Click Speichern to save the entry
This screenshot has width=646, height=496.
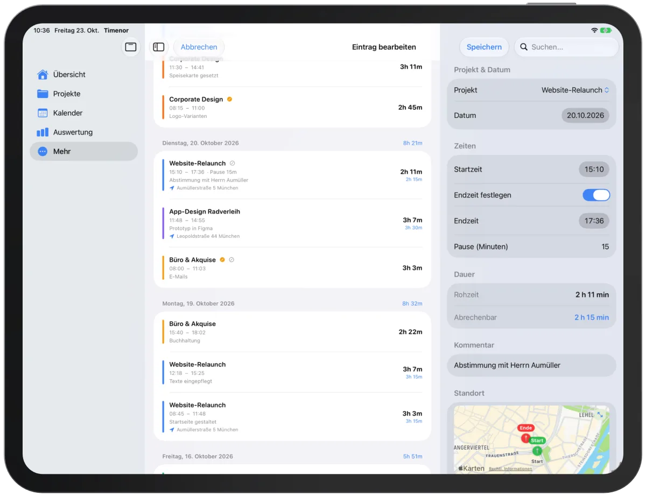[484, 47]
